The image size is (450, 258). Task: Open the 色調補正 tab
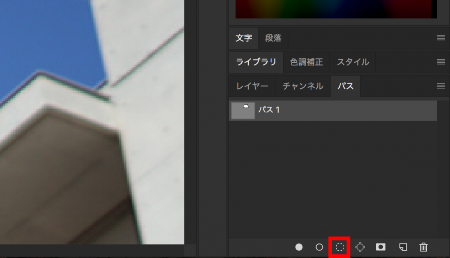(x=306, y=62)
